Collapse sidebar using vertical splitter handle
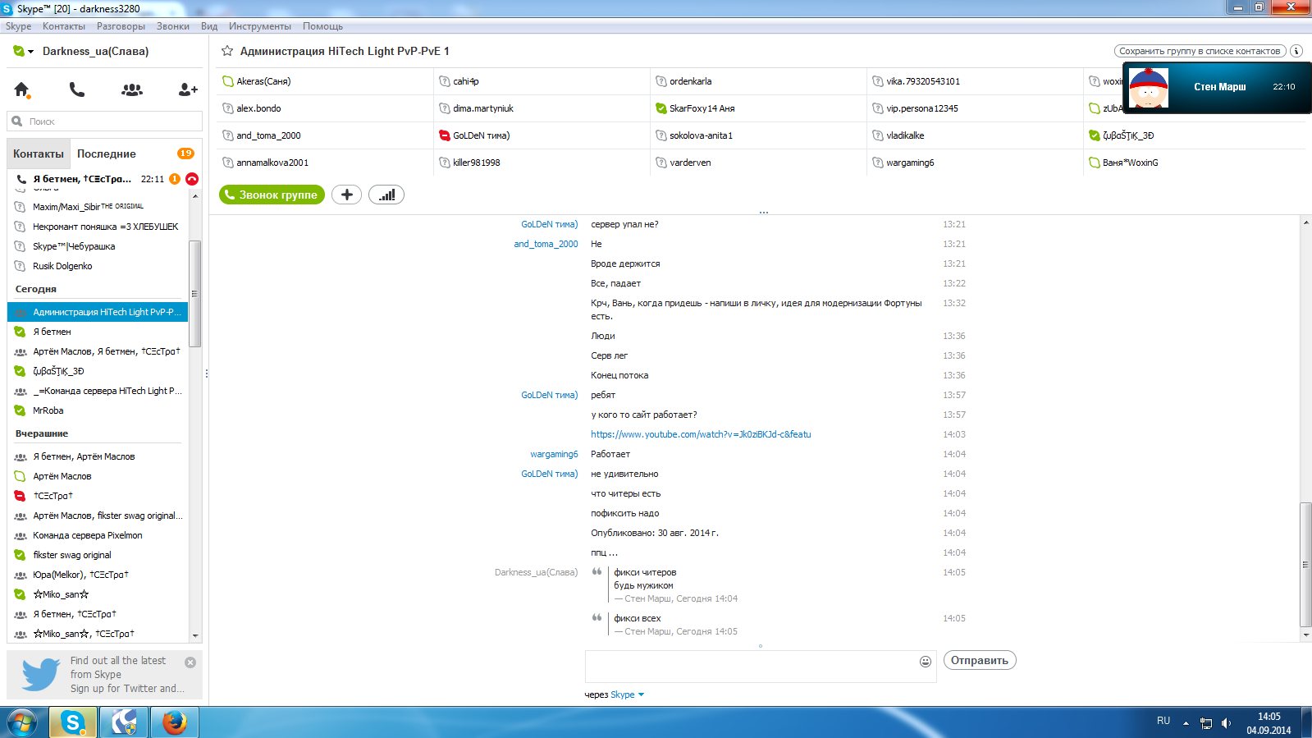 pyautogui.click(x=206, y=374)
